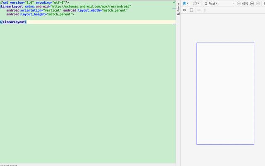Image resolution: width=265 pixels, height=166 pixels.
Task: Open the view options eye icon
Action: pos(184,10)
